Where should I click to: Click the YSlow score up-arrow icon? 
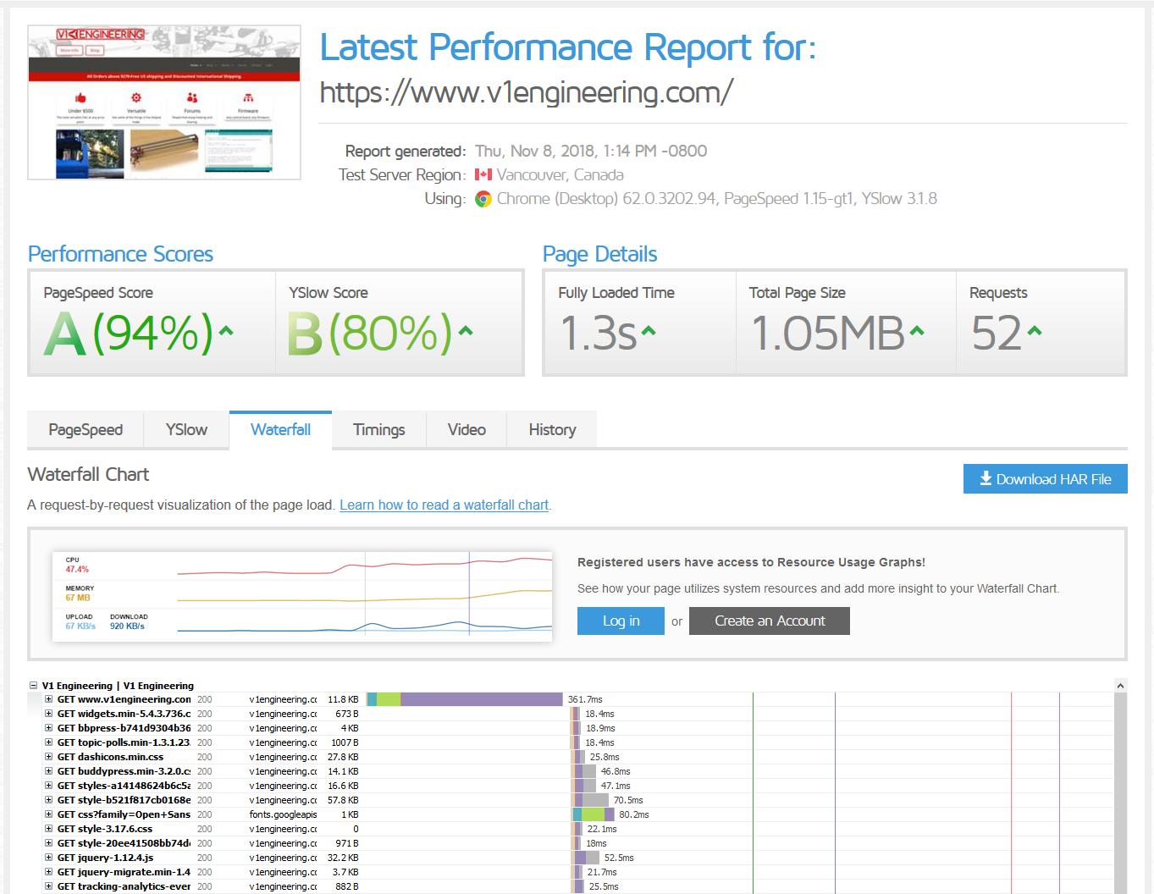click(466, 331)
